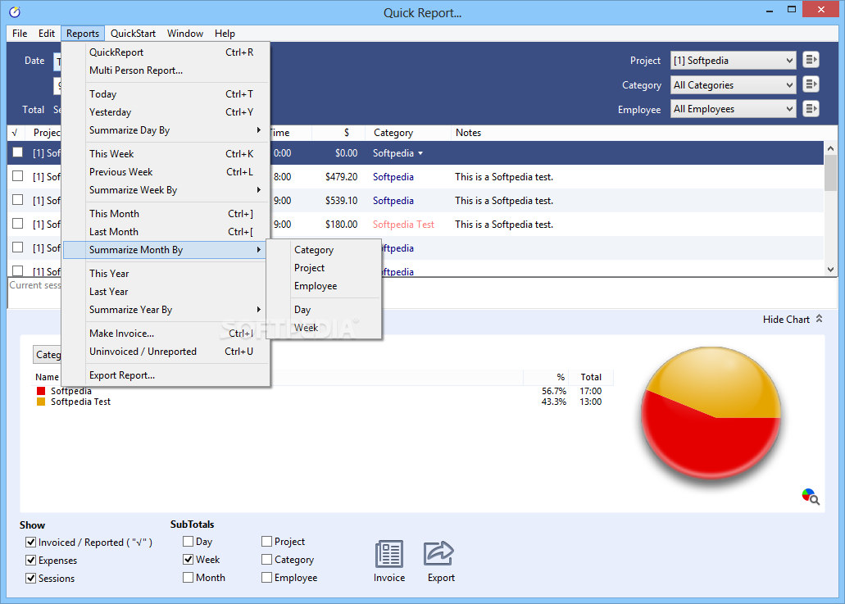Expand Summarize Week By submenu
This screenshot has height=604, width=845.
click(x=166, y=190)
